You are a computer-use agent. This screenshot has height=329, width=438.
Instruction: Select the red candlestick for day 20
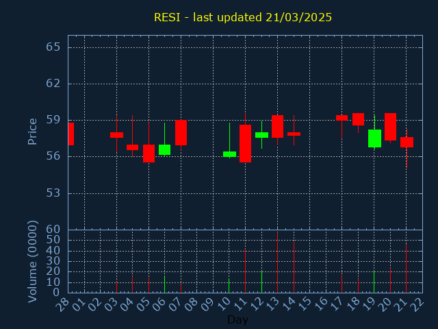[390, 127]
